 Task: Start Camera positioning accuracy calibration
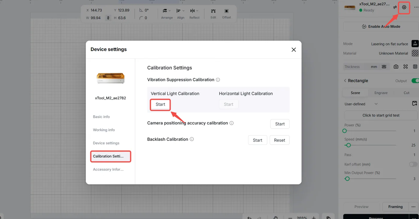pos(280,124)
